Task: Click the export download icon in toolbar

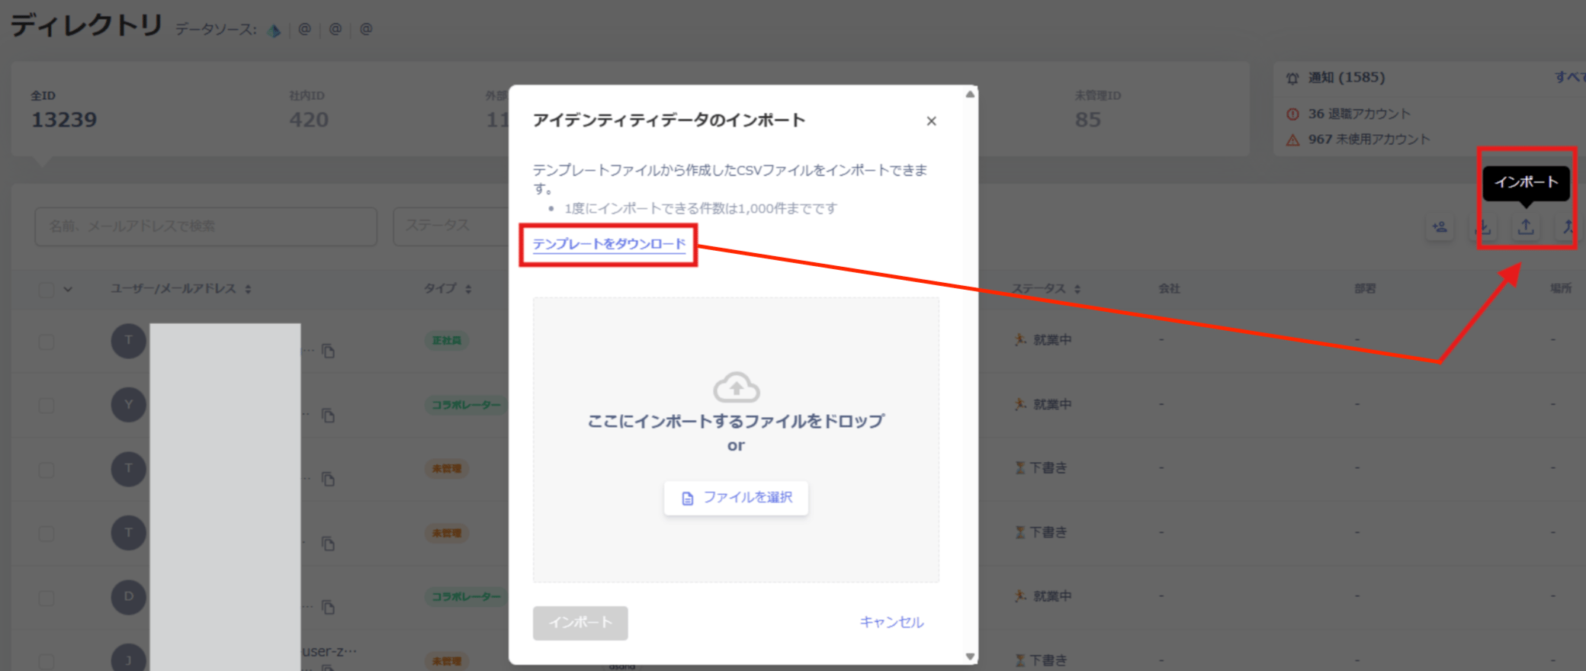Action: click(x=1483, y=227)
